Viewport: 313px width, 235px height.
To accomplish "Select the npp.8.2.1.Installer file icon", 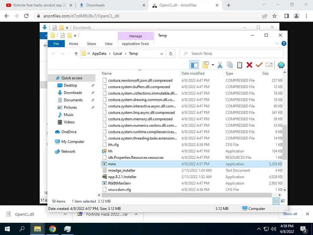I will click(105, 177).
